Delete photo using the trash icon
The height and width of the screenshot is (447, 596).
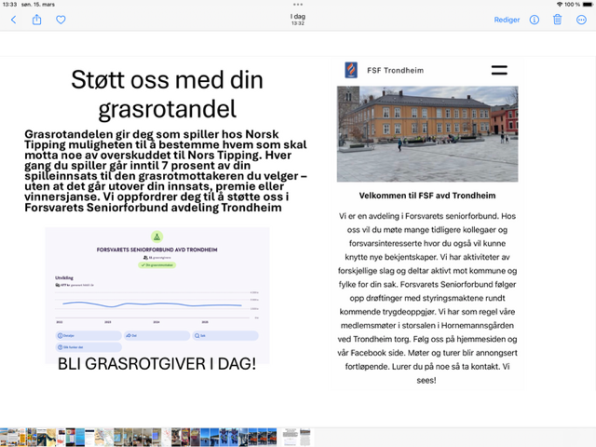tap(558, 20)
